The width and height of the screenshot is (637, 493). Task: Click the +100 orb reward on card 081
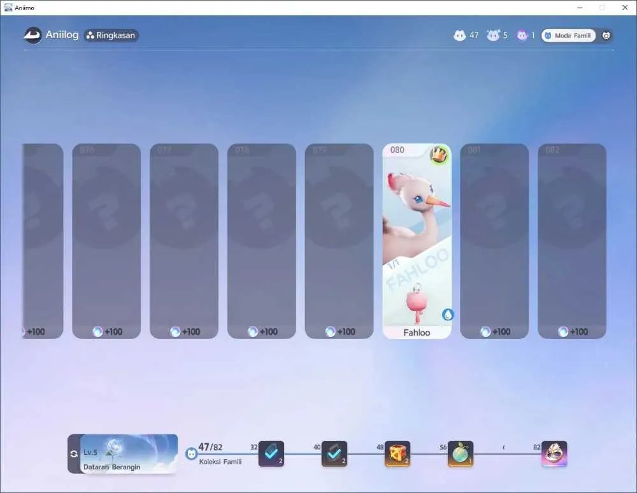point(496,332)
